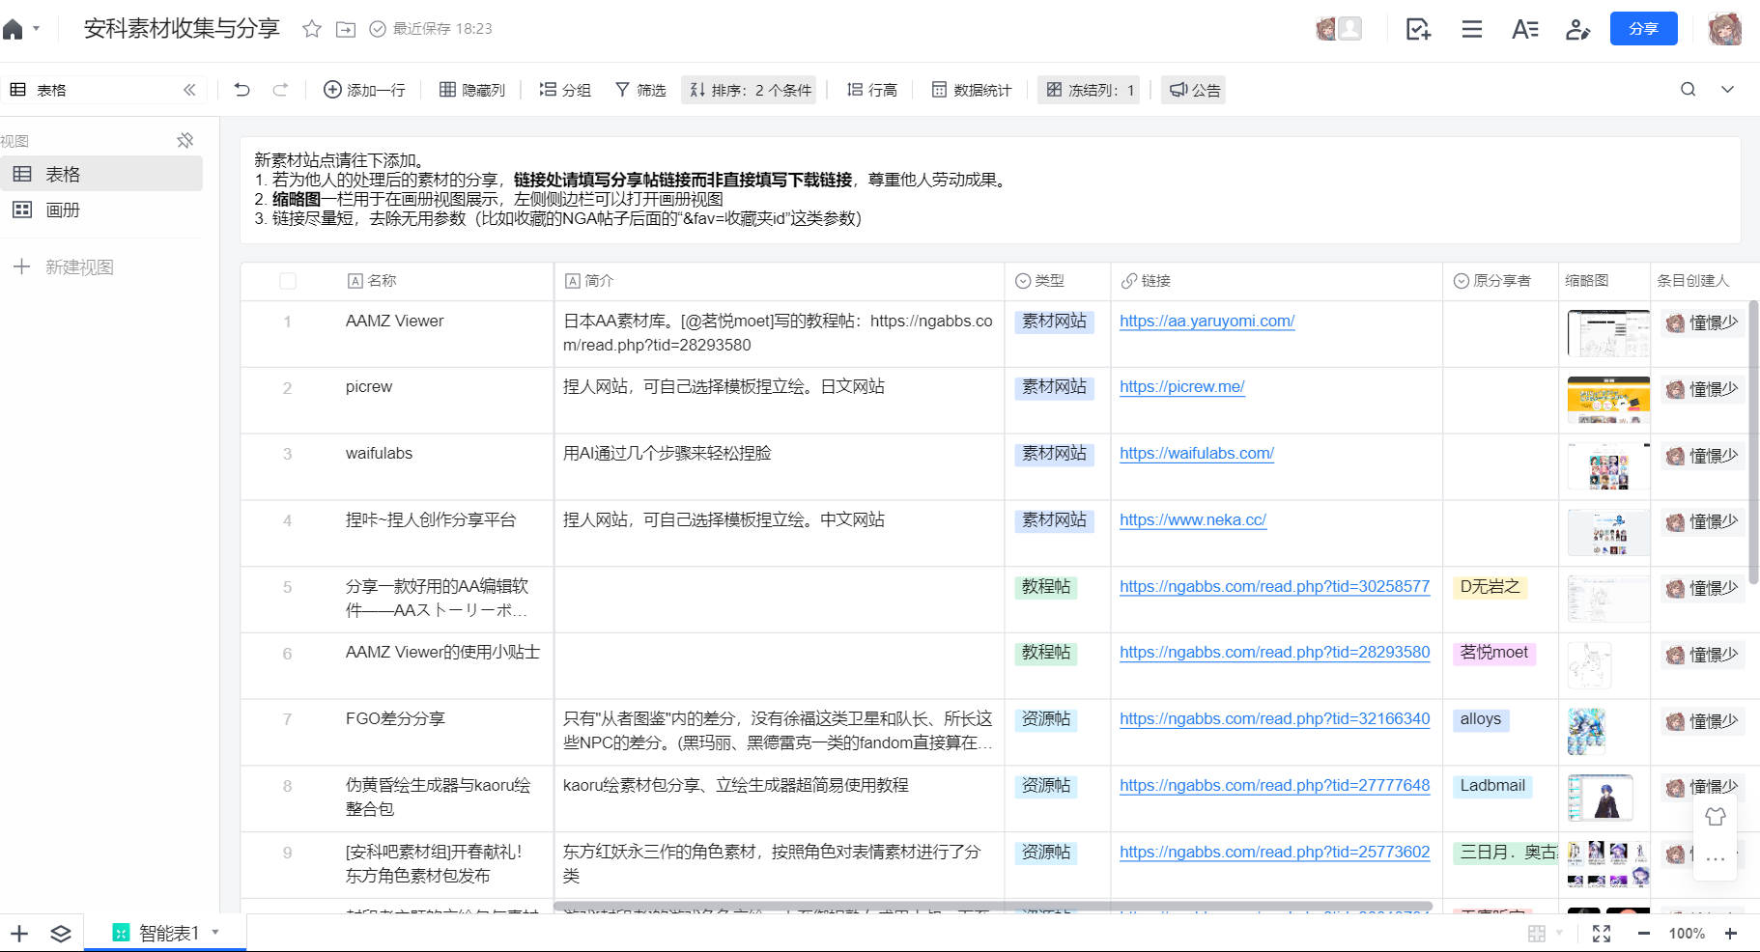Open the home icon dropdown arrow
This screenshot has width=1760, height=952.
37,29
